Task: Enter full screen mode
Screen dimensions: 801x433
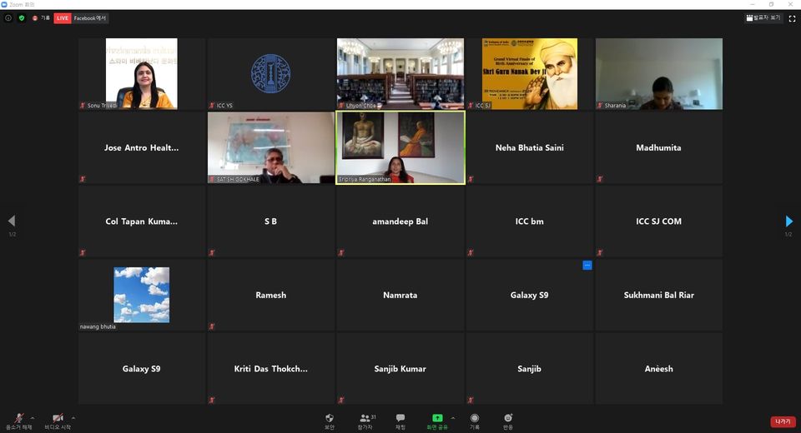Action: pyautogui.click(x=792, y=17)
